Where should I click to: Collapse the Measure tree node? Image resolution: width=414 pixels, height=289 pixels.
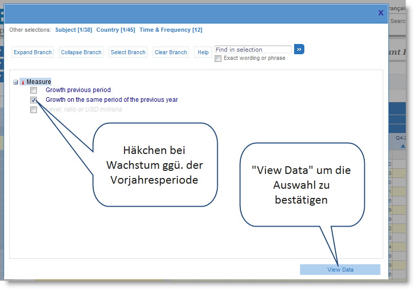[16, 82]
